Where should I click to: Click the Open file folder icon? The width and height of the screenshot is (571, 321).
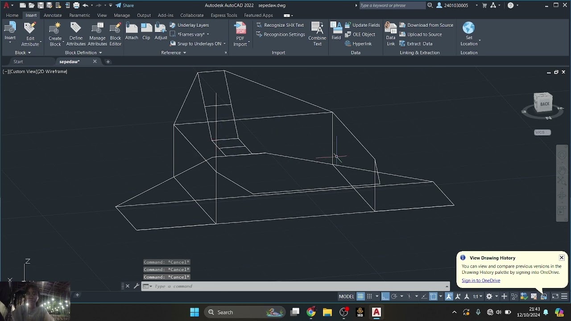pyautogui.click(x=31, y=5)
